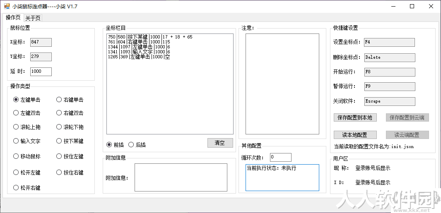Focus the X坐标 field showing 847
This screenshot has width=441, height=213.
click(41, 42)
